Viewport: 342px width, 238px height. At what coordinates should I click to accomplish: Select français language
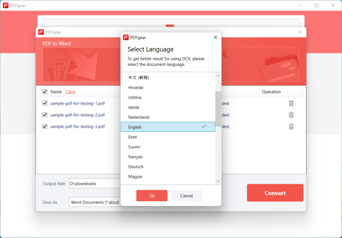point(168,157)
